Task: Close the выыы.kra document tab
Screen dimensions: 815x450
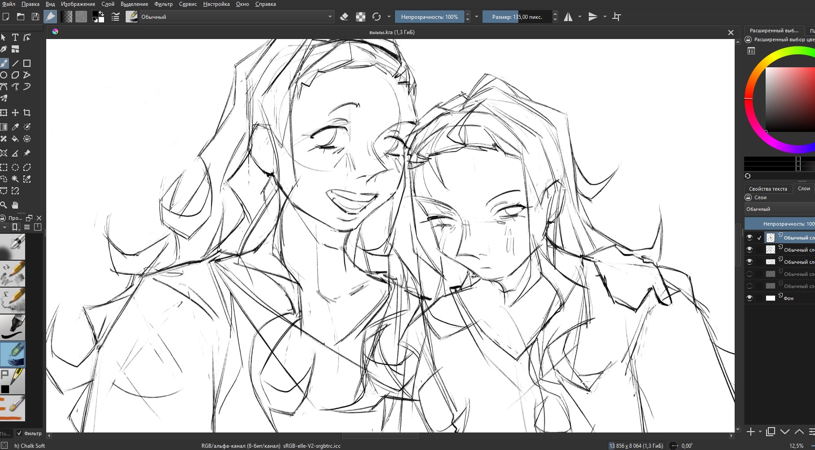Action: pyautogui.click(x=731, y=32)
